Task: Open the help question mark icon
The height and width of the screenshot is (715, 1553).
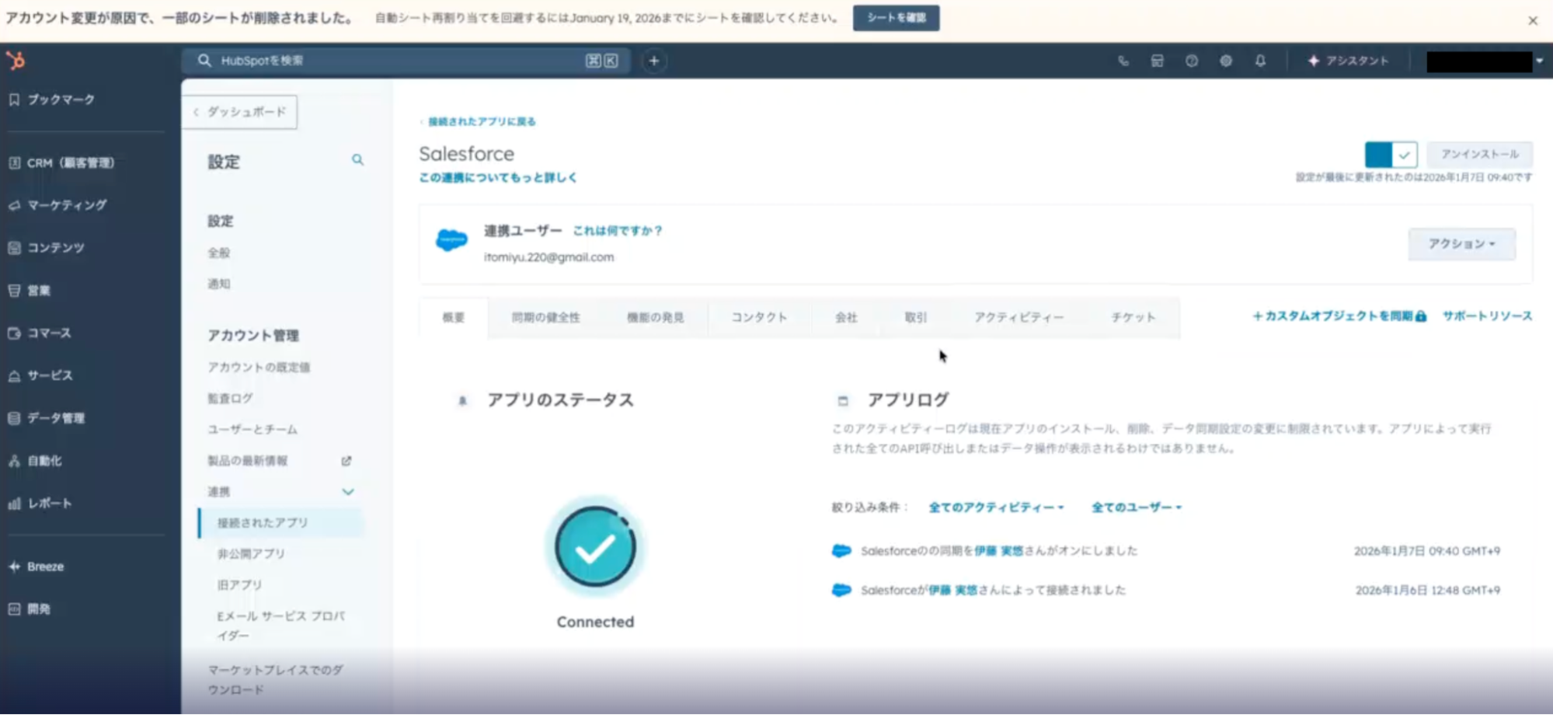Action: (1192, 61)
